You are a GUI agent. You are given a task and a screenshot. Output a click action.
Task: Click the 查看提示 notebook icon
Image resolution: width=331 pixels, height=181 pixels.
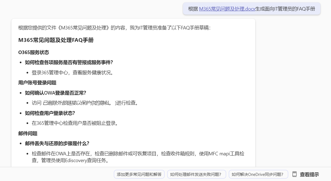(x=294, y=174)
